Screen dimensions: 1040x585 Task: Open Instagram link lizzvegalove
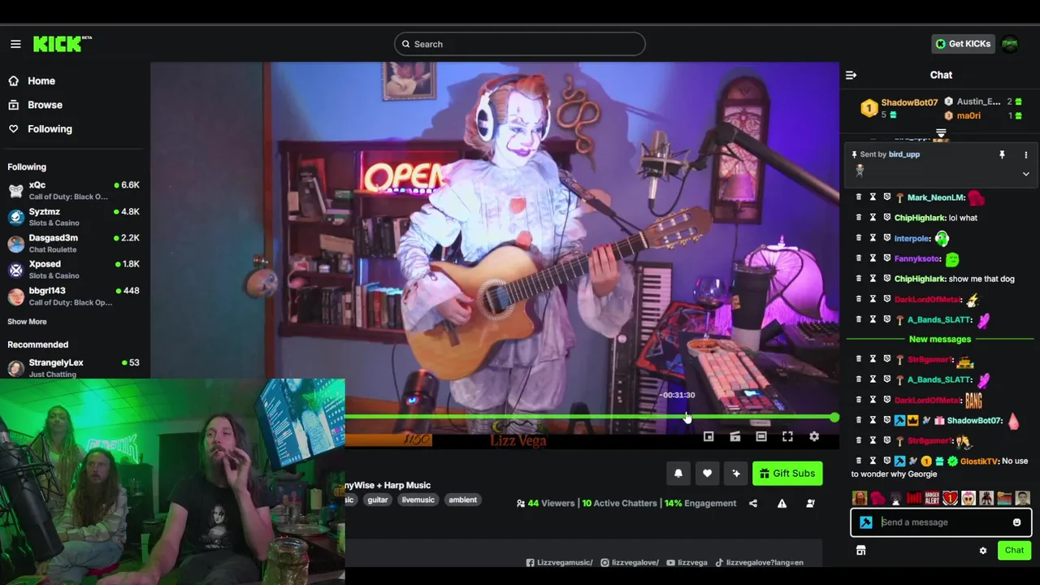(x=630, y=562)
